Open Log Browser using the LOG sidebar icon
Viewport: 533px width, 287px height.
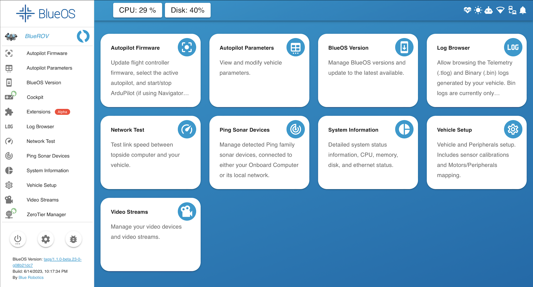point(9,126)
